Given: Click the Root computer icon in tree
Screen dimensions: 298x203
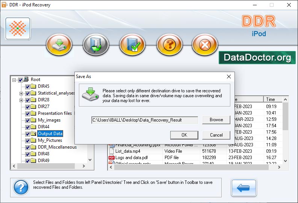Looking at the screenshot, I should coord(26,79).
